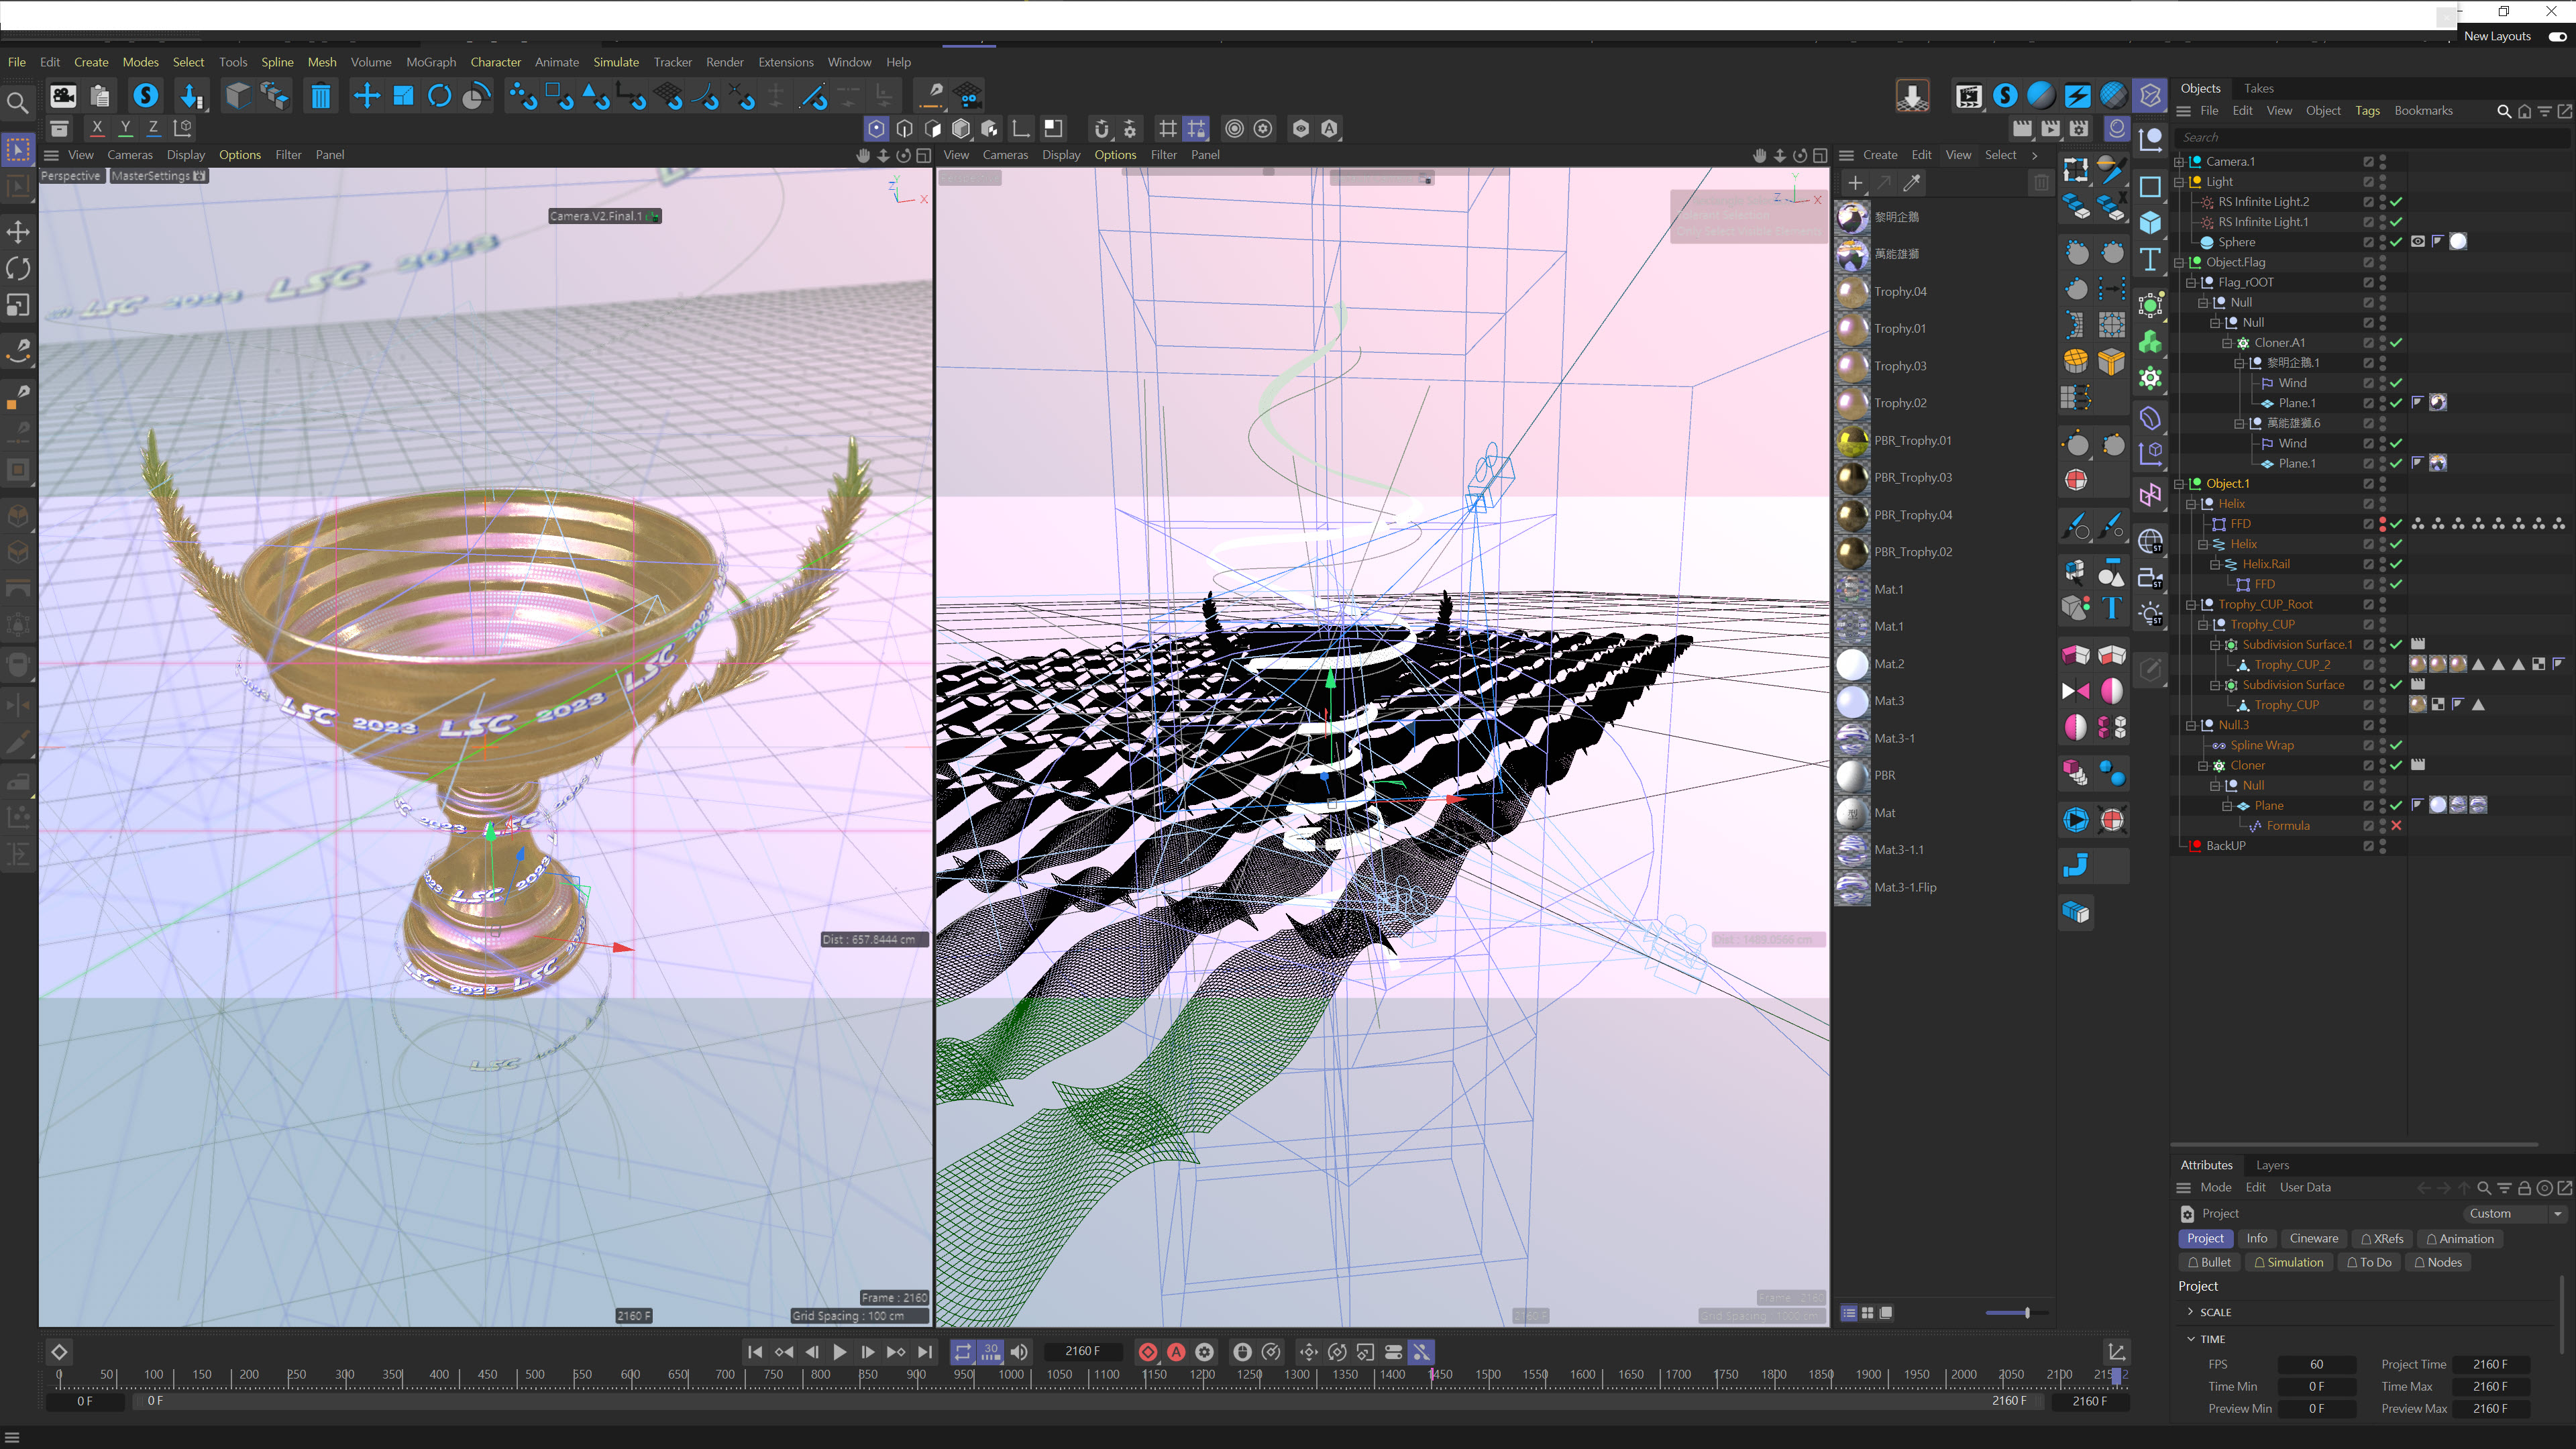Click the eyedropper in Material Manager
Viewport: 2576px width, 1449px height.
pos(1912,183)
